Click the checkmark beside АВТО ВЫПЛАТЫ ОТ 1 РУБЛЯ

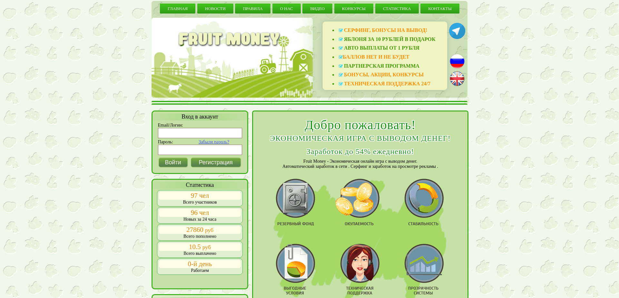[x=341, y=48]
